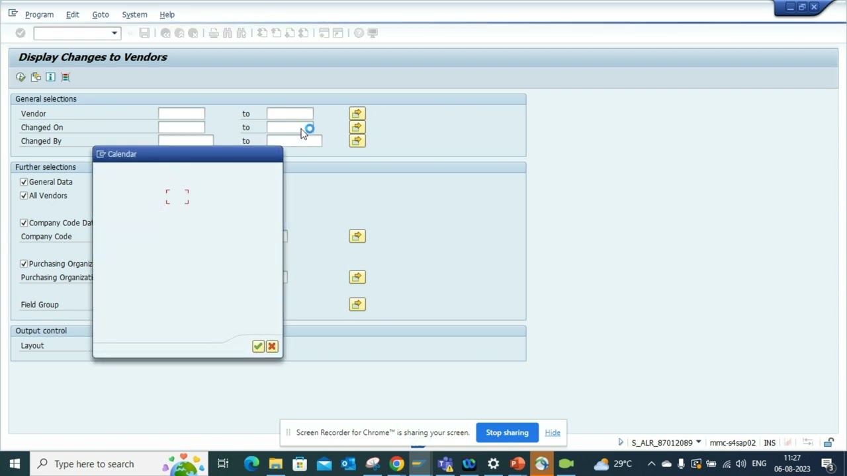Click the Exit icon in the toolbar

pyautogui.click(x=179, y=33)
